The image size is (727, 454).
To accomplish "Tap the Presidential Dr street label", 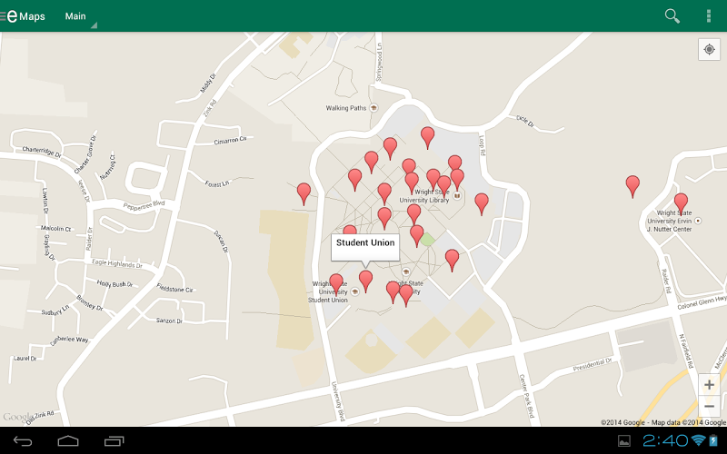I will point(593,365).
